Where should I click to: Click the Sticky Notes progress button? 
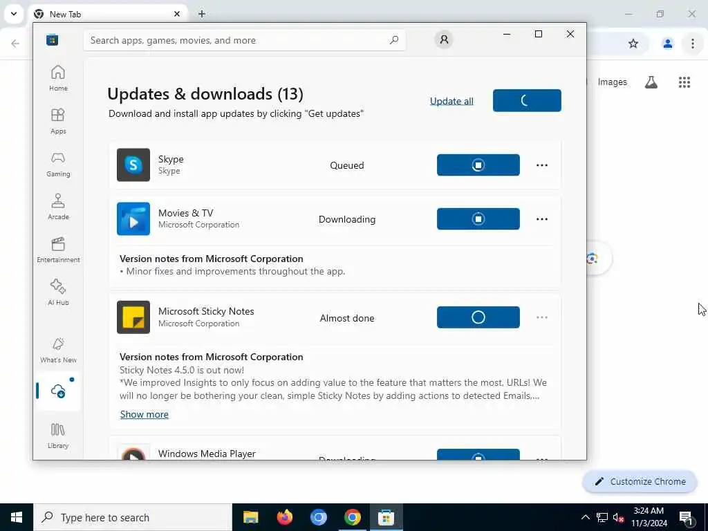tap(478, 317)
